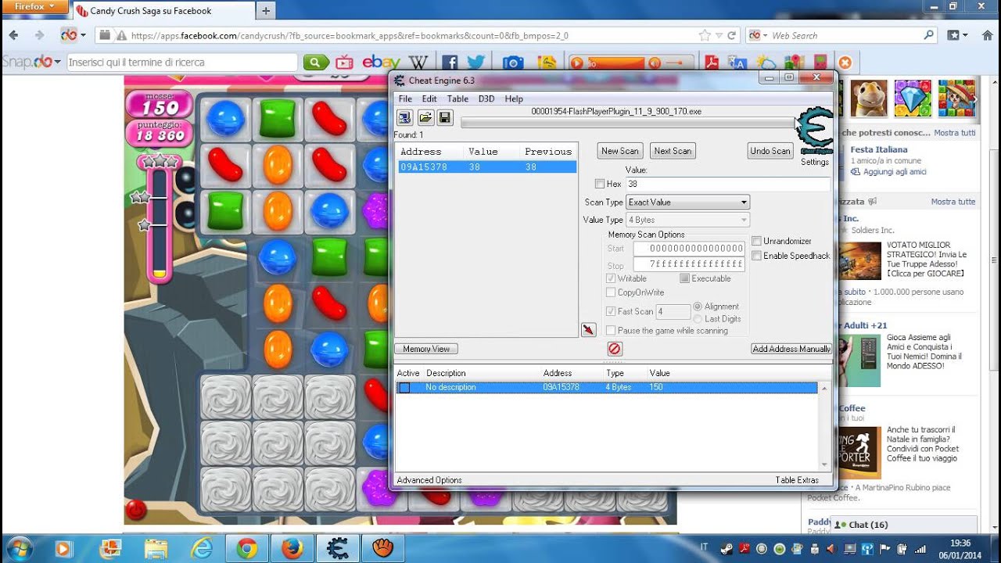The width and height of the screenshot is (1001, 563).
Task: Open Snap.do logo dropdown
Action: pyautogui.click(x=31, y=62)
